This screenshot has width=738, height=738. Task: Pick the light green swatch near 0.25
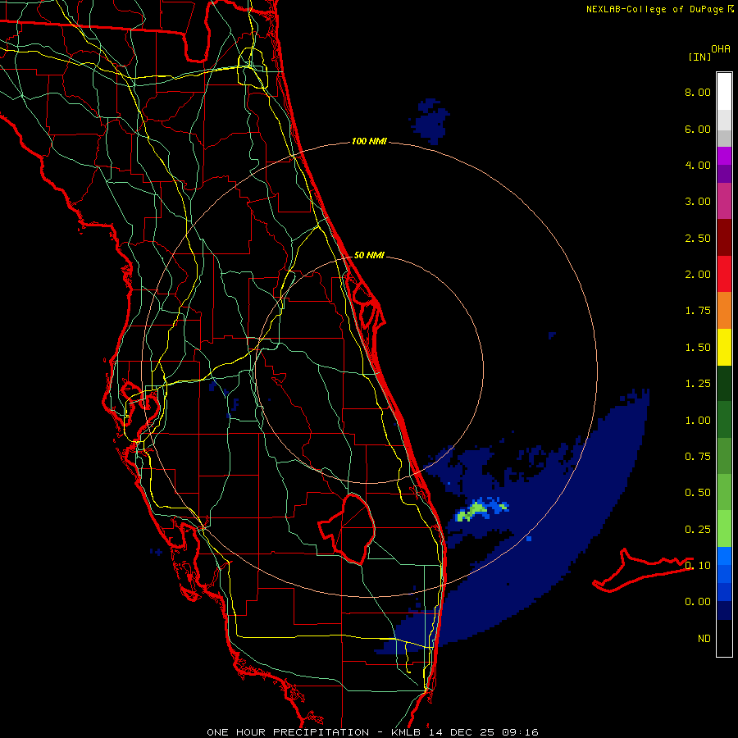click(x=724, y=529)
